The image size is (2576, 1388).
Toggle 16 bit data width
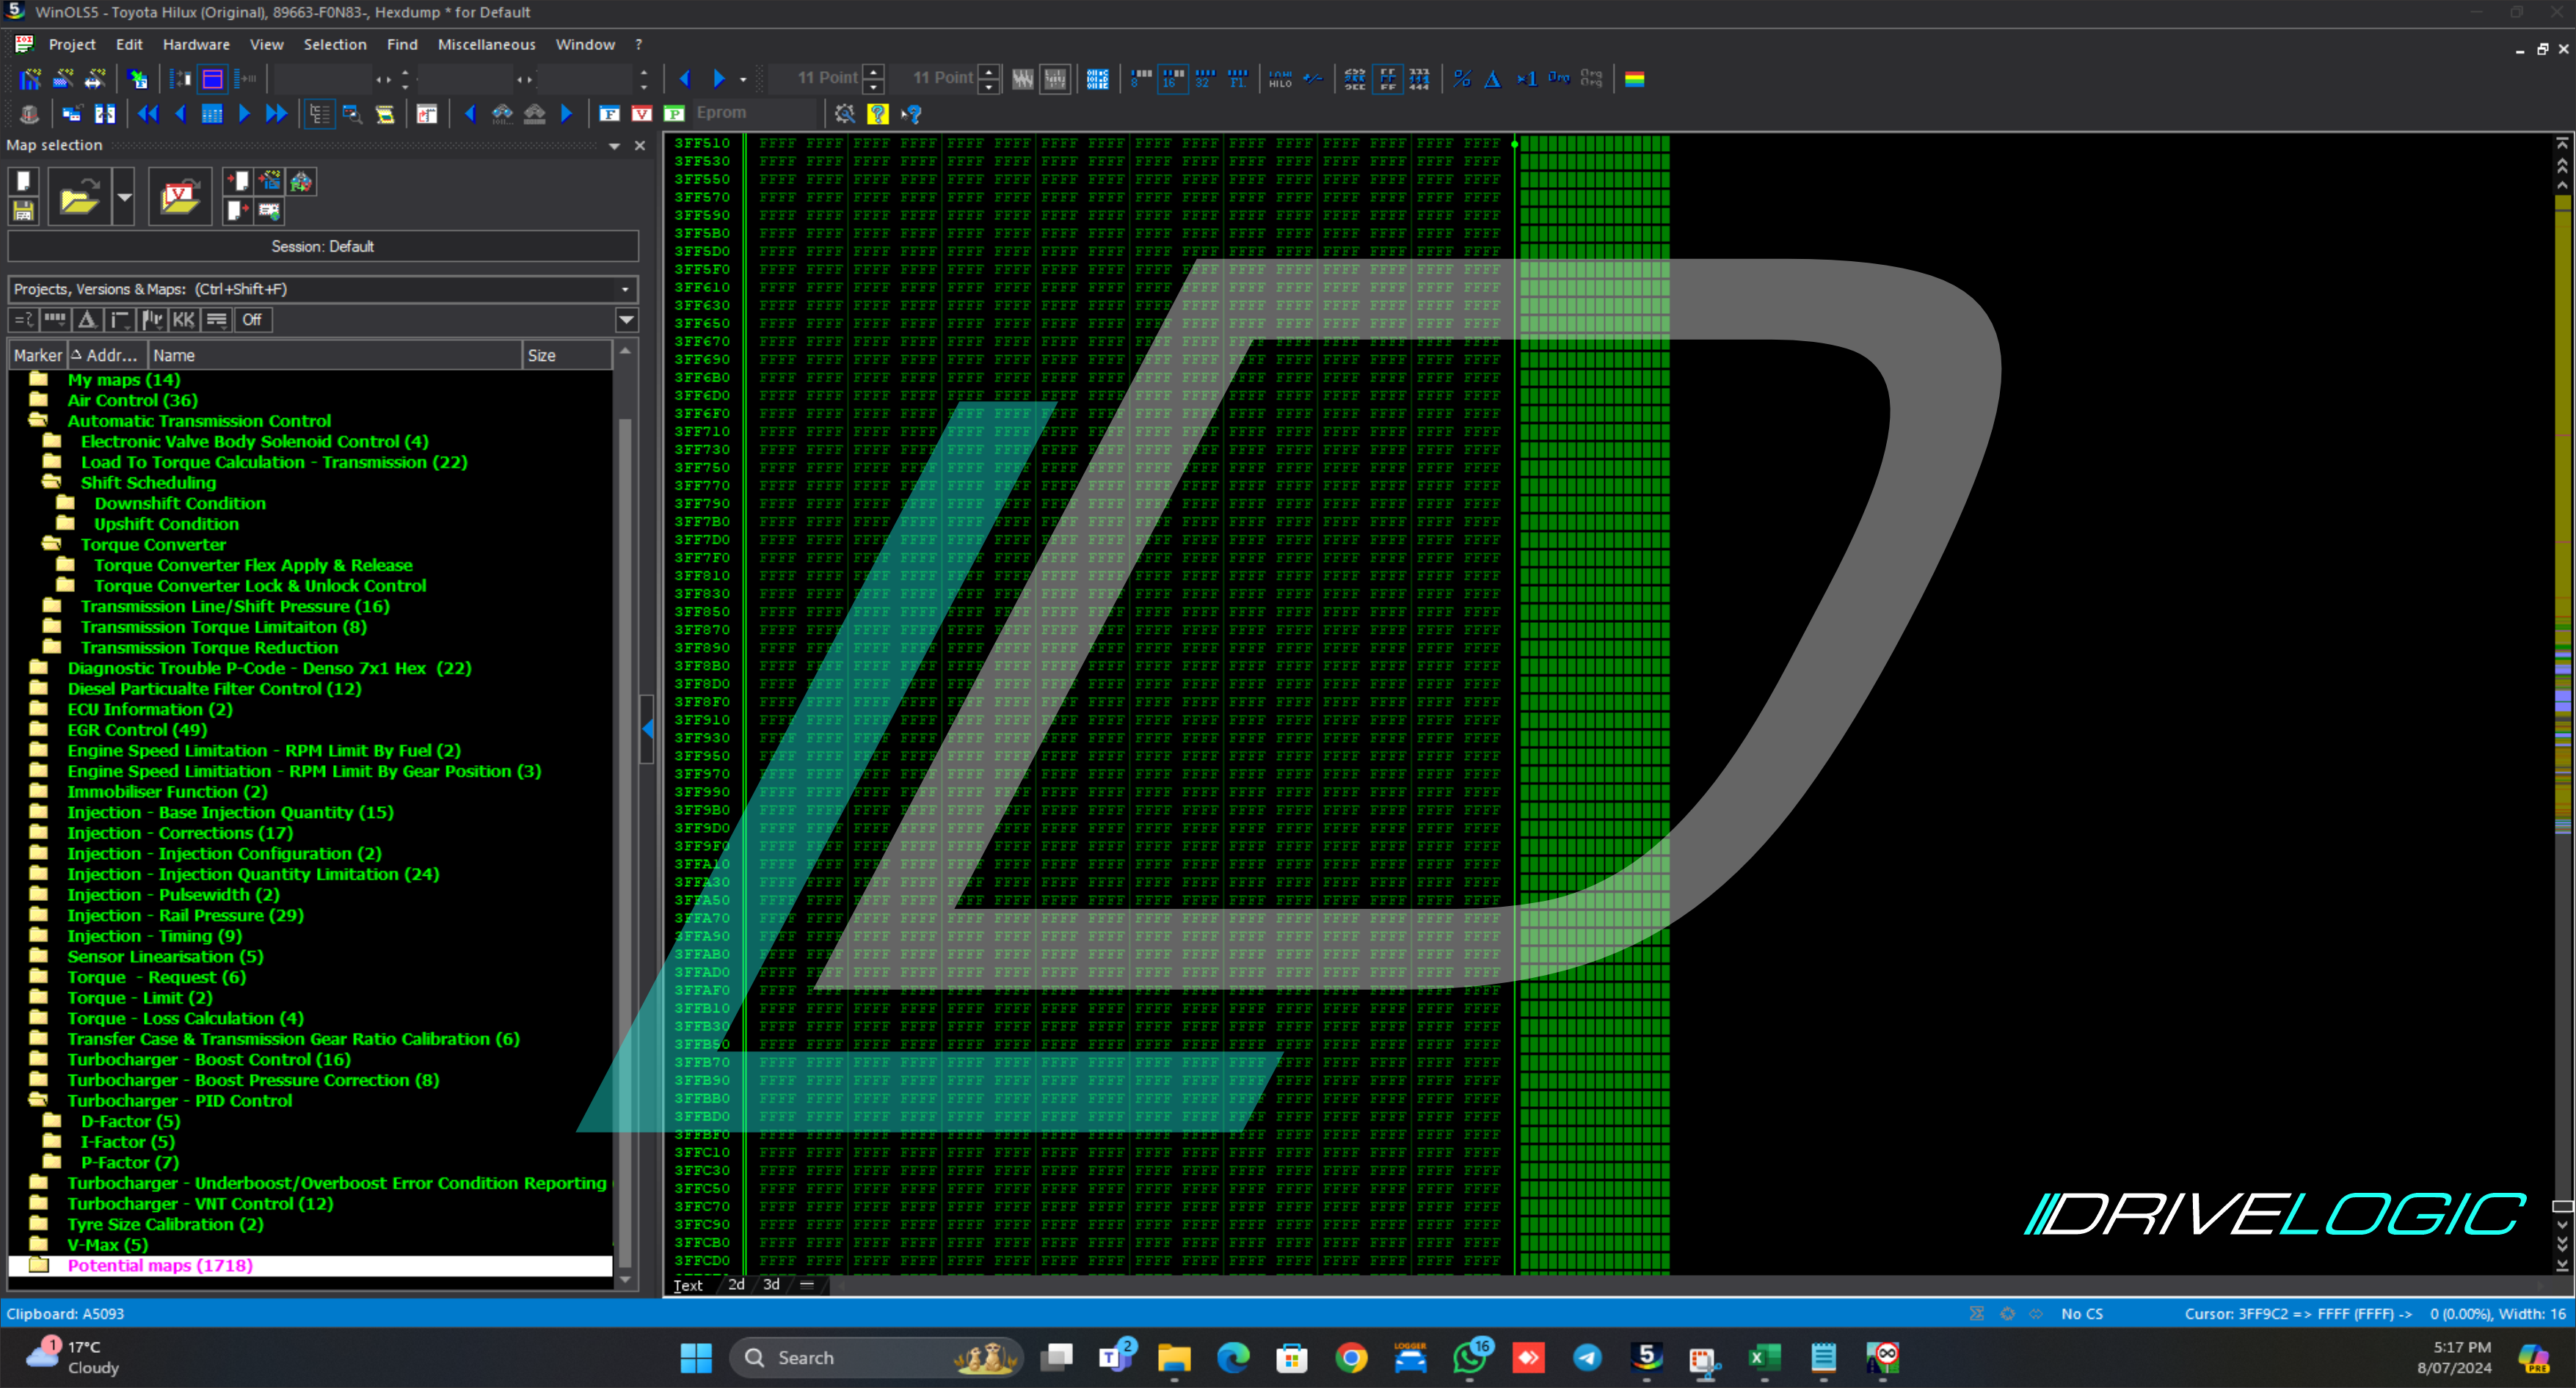tap(1173, 79)
